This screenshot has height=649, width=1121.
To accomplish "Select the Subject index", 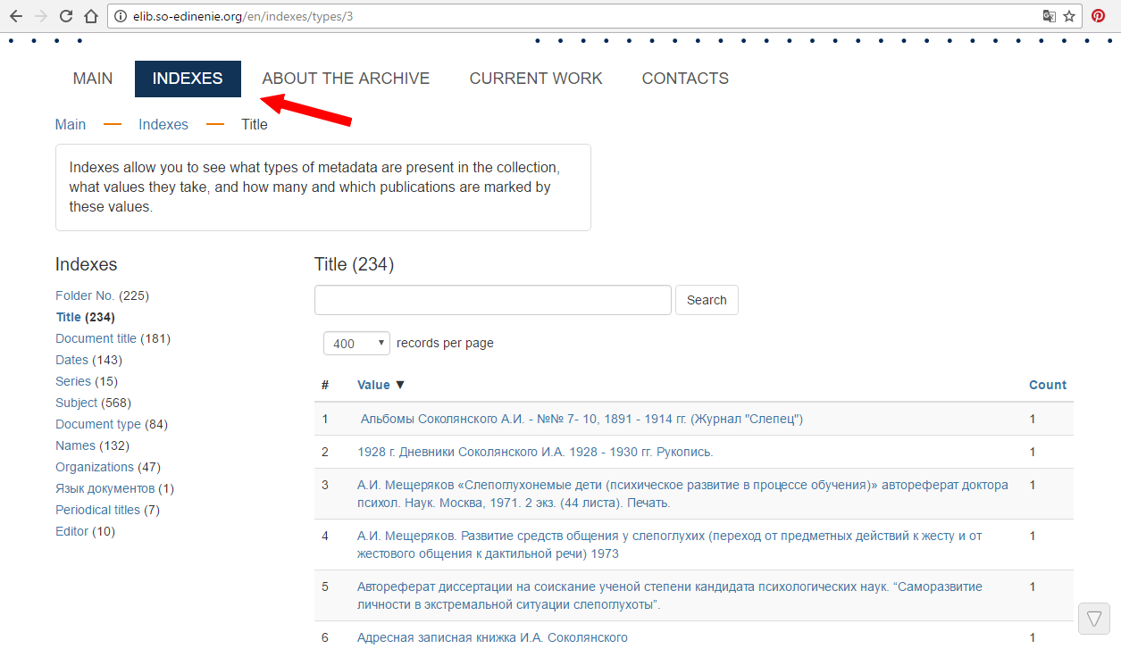I will pos(77,403).
